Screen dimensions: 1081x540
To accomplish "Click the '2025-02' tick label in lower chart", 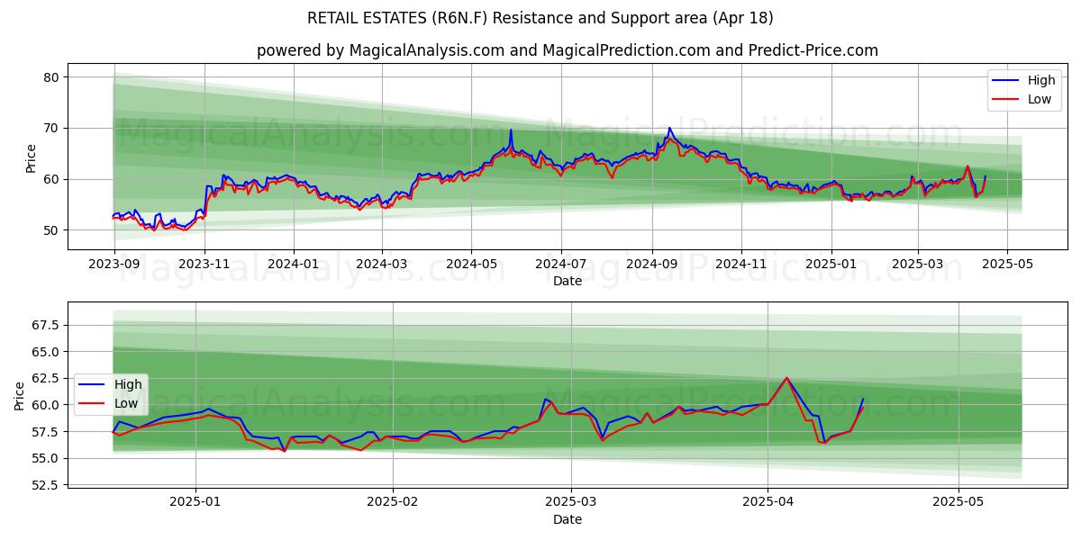I will click(394, 503).
